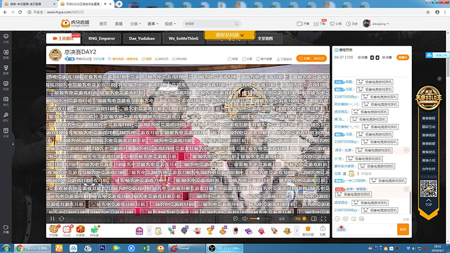Expand 赛程及回放 schedule and replay banner

click(x=229, y=35)
